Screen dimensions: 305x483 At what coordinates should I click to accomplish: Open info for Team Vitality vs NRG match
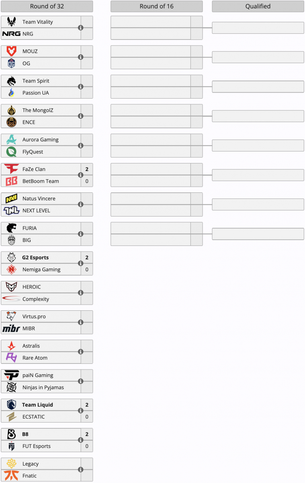80,28
